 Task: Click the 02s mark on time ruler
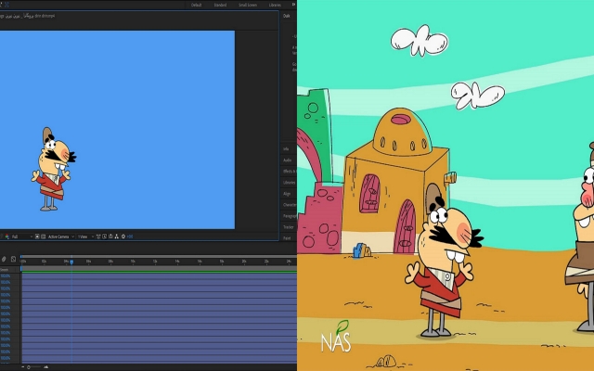[x=44, y=262]
